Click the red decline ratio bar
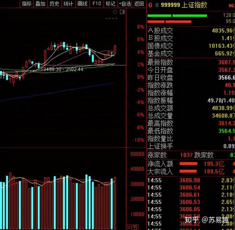 169,22
